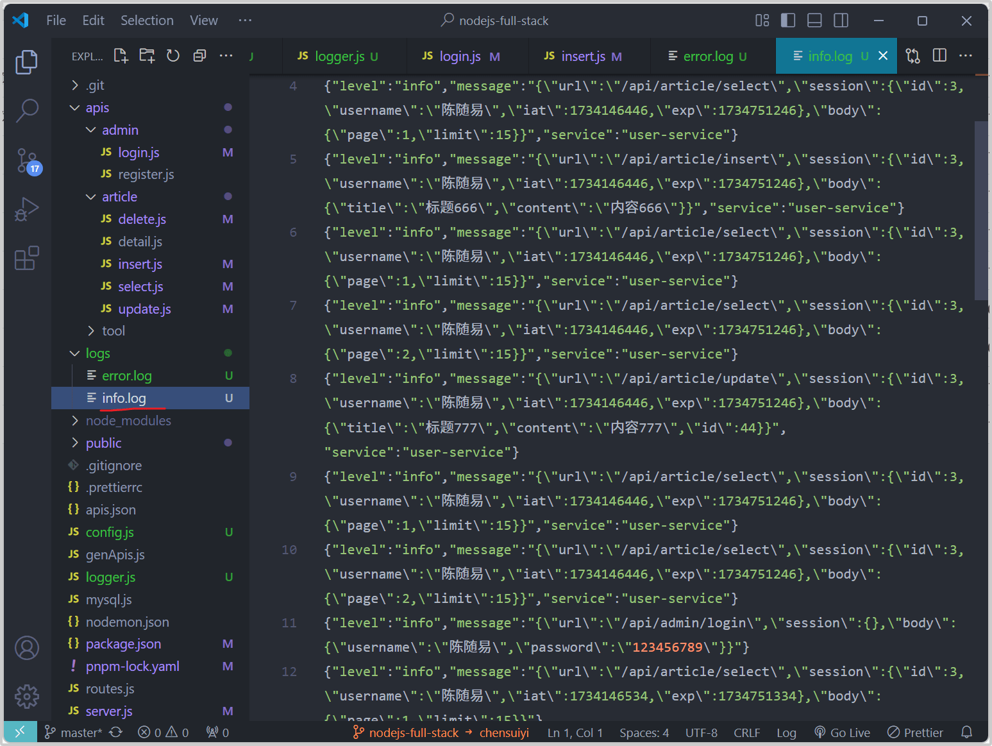Open the Explorer view in activity bar
Viewport: 992px width, 746px height.
click(26, 62)
